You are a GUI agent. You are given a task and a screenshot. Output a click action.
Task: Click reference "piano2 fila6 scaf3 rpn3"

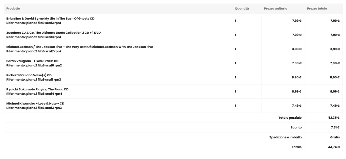(x=44, y=107)
